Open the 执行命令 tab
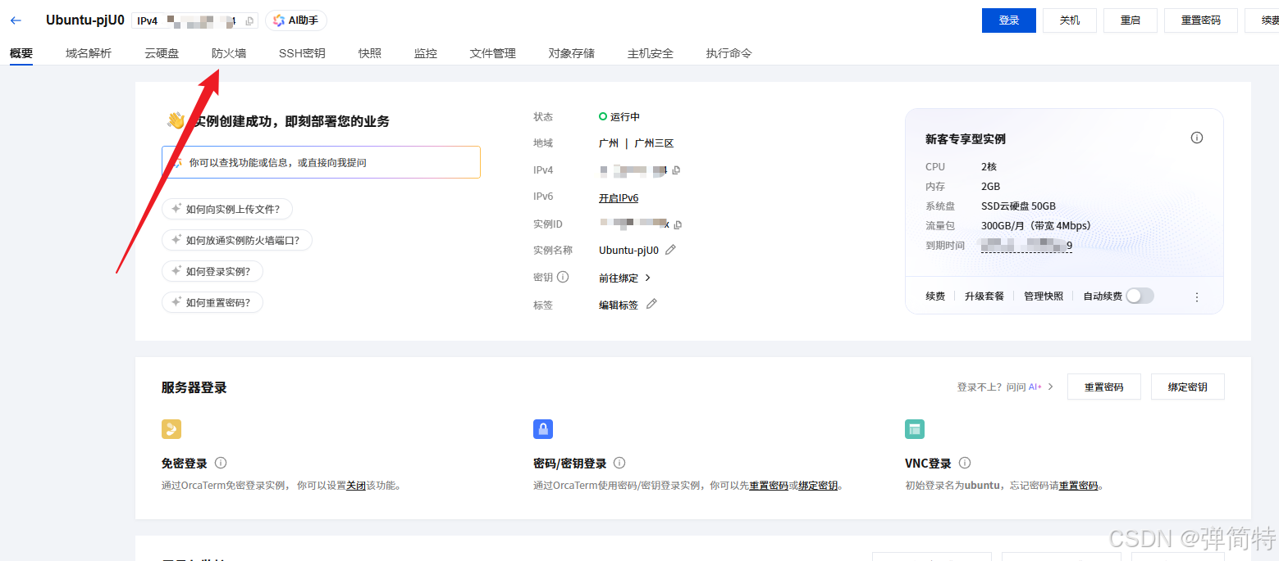1279x561 pixels. 729,53
